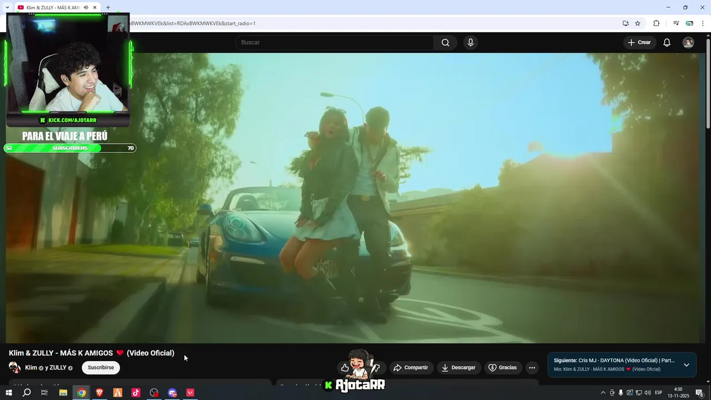Click the Buscar search field
The width and height of the screenshot is (711, 400).
pyautogui.click(x=335, y=43)
